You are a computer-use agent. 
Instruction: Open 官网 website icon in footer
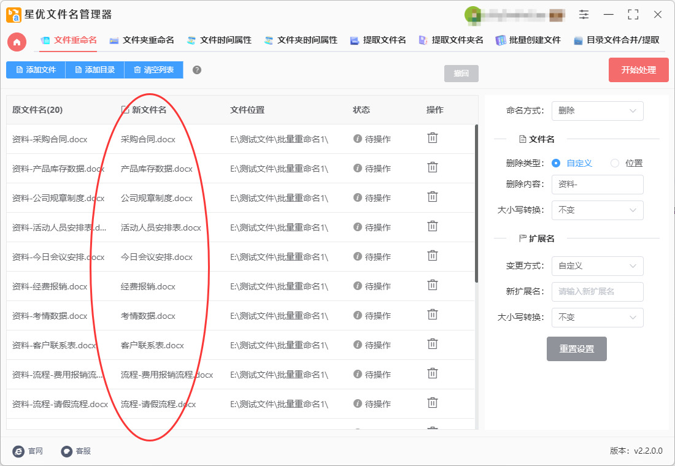tap(18, 451)
